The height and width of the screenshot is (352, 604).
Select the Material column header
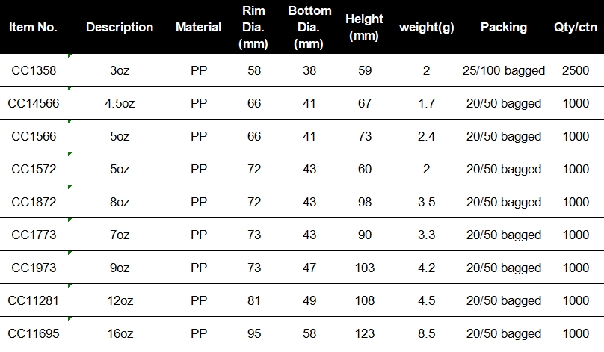[198, 28]
